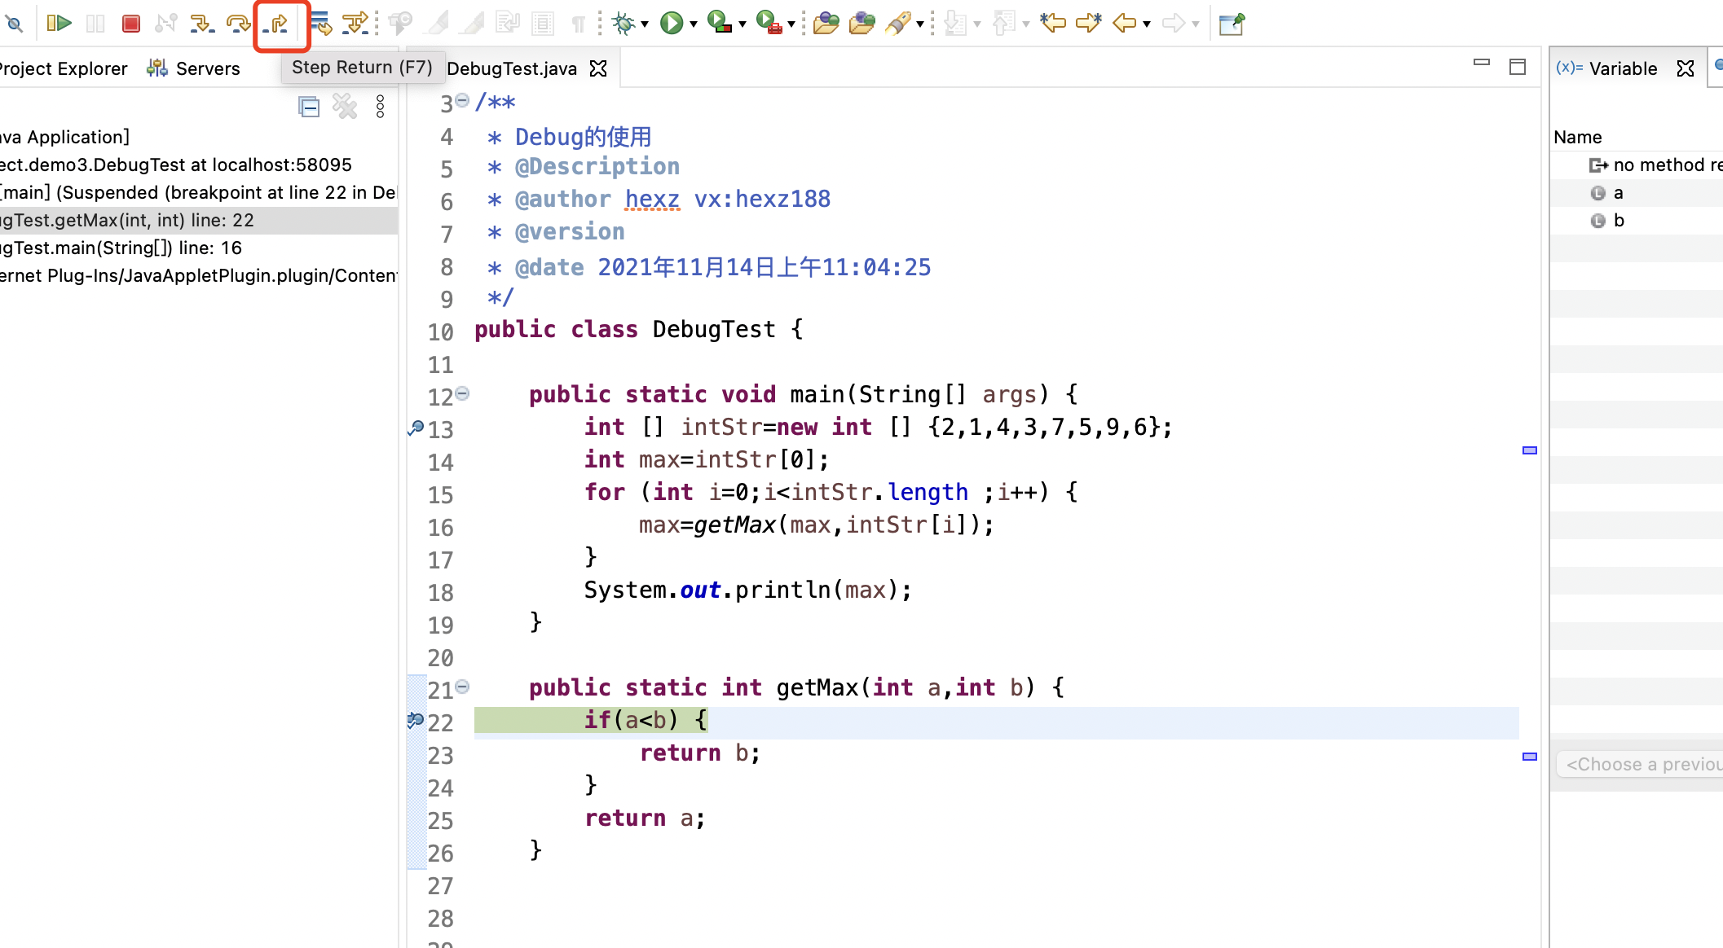
Task: Toggle Use Step Filters icon
Action: 355,23
